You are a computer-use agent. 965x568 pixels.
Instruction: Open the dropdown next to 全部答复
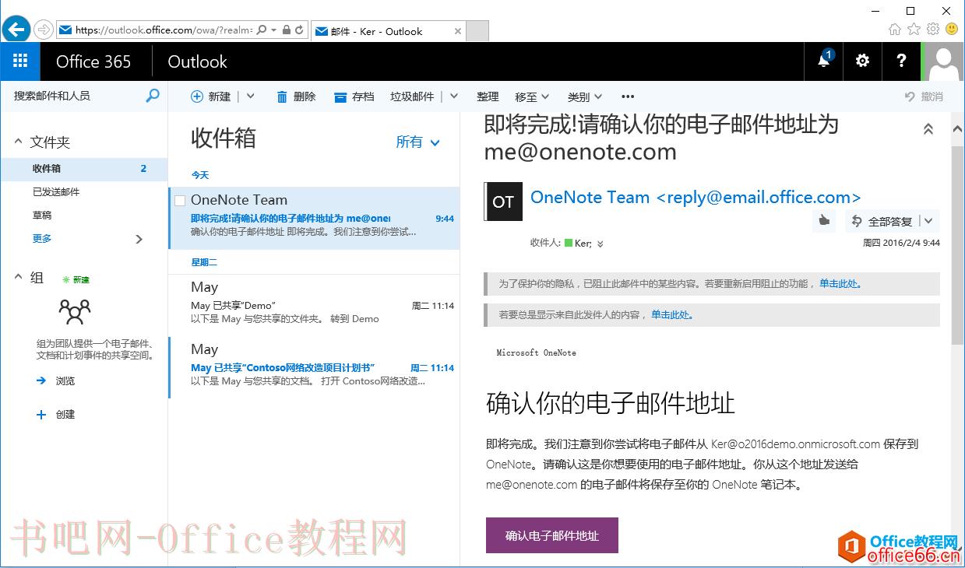pyautogui.click(x=928, y=221)
